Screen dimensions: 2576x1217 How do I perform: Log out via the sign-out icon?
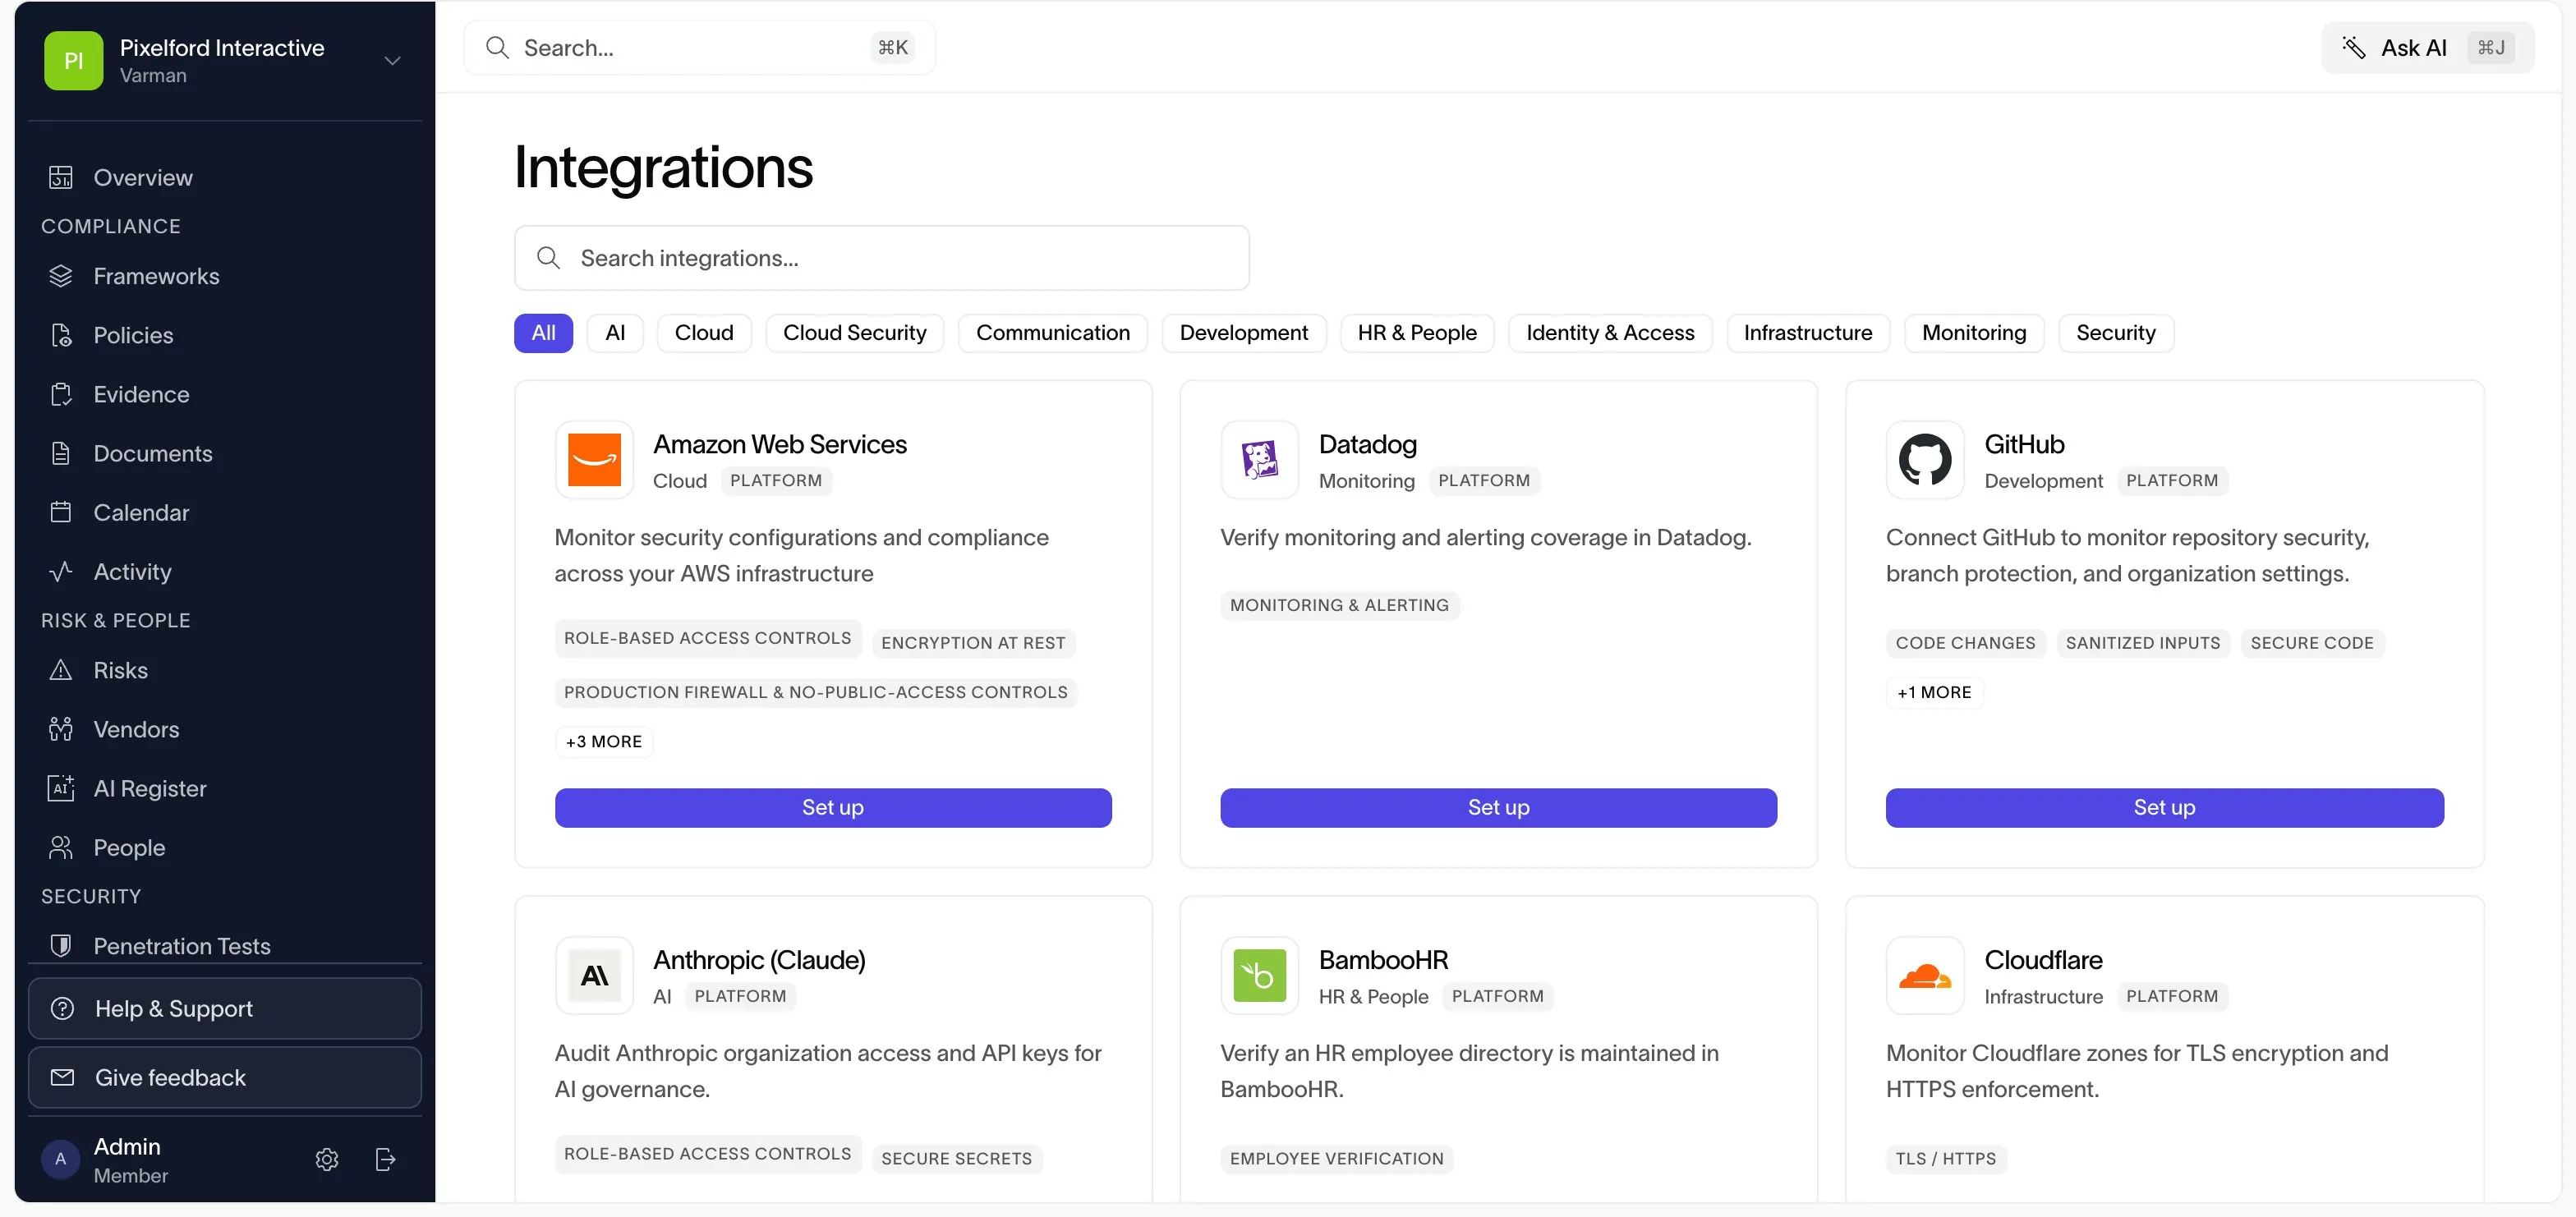tap(385, 1159)
